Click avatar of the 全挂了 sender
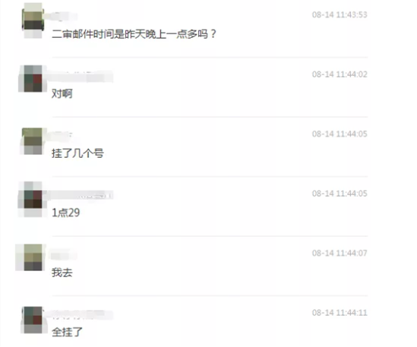Screen dimensions: 417x347 click(33, 320)
